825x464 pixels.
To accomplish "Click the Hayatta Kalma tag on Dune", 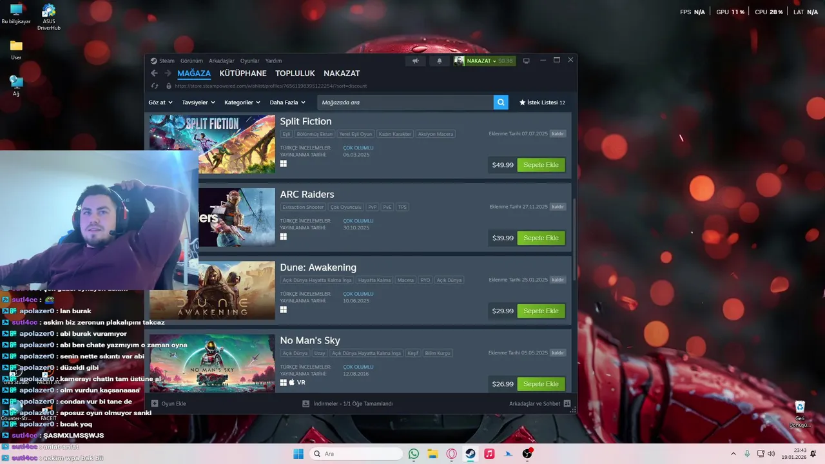I will point(374,280).
